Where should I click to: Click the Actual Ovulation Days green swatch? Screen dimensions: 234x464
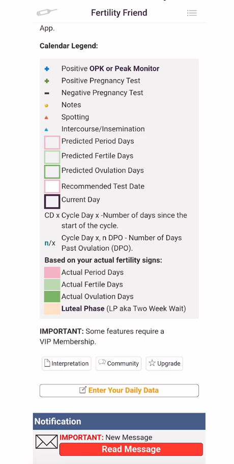[52, 297]
